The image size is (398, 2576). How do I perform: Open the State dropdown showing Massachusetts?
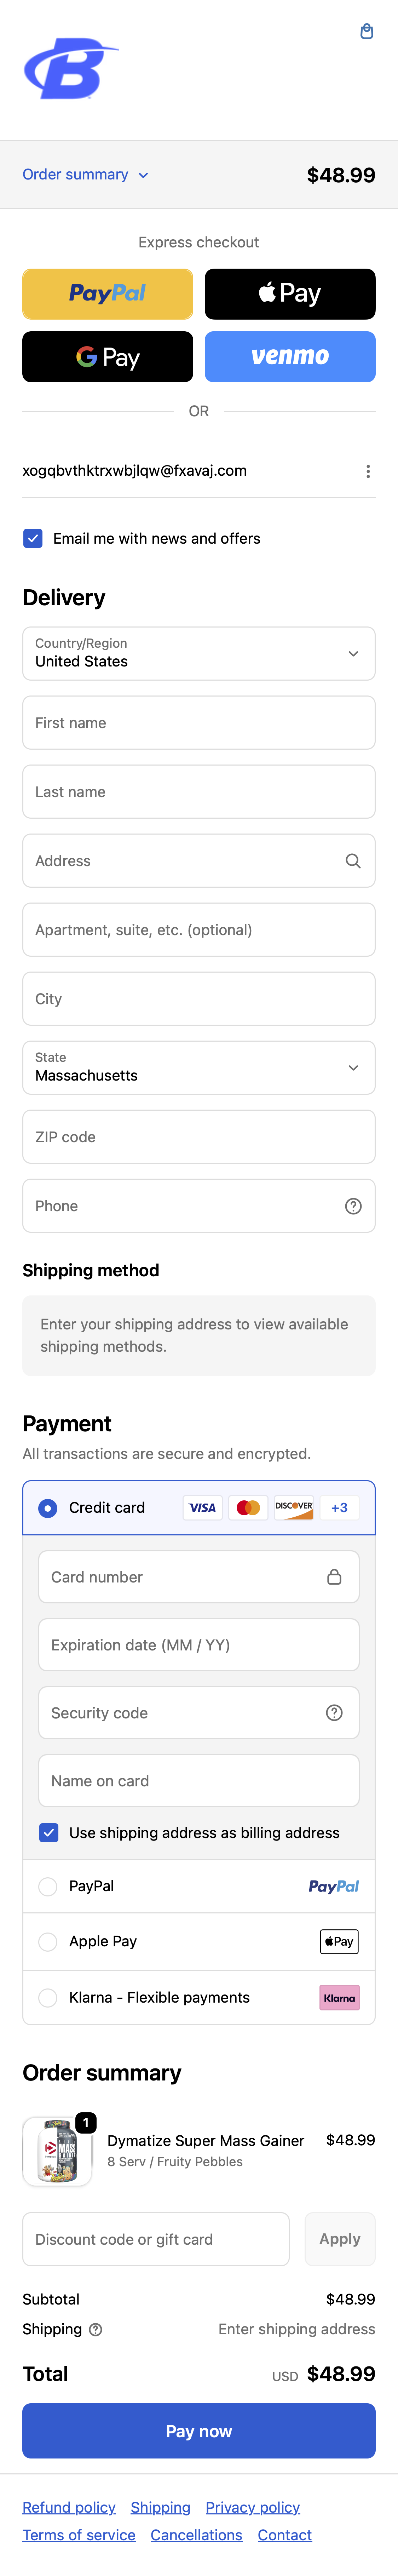click(199, 1068)
